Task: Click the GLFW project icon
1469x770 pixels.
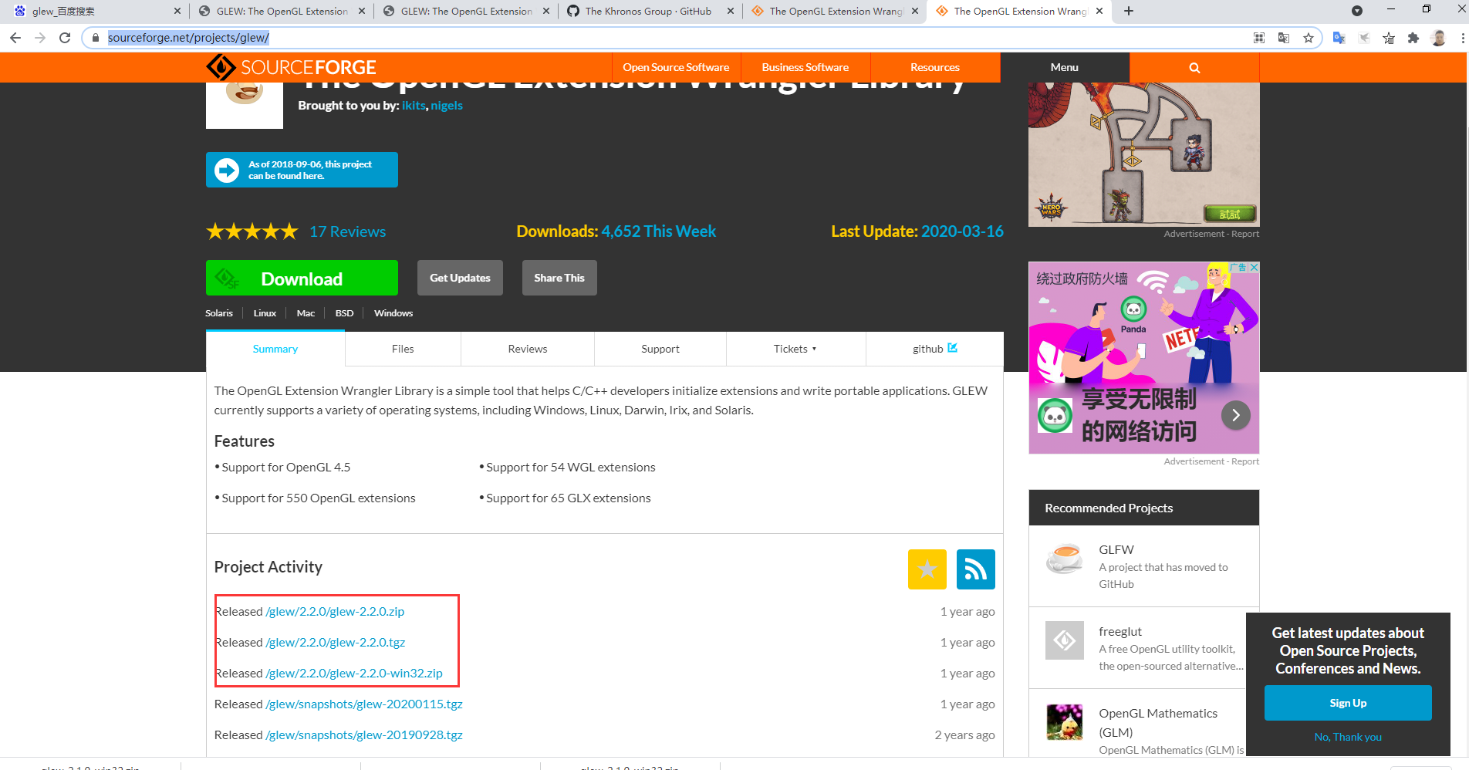Action: pos(1065,559)
